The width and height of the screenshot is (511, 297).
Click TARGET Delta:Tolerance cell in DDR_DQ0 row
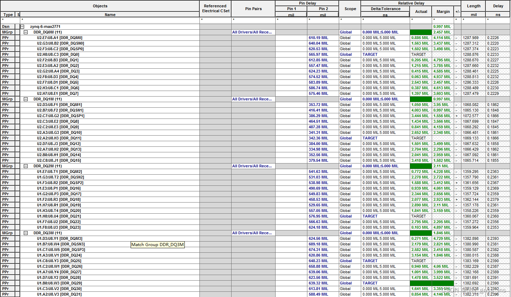click(x=385, y=54)
